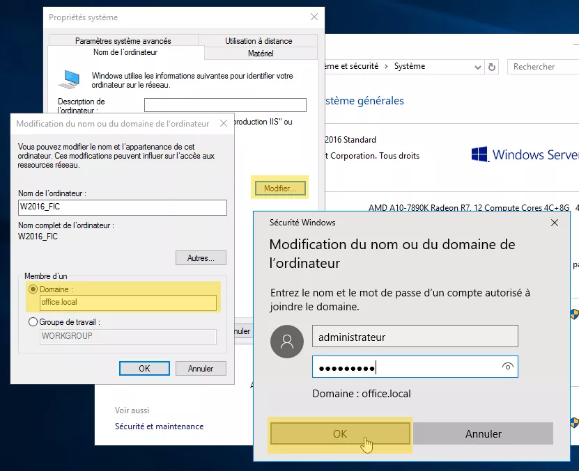Refresh the Système control panel window
Image resolution: width=579 pixels, height=471 pixels.
(492, 67)
